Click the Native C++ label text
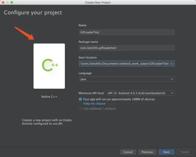Screen dimensions: 196x157 49,97
